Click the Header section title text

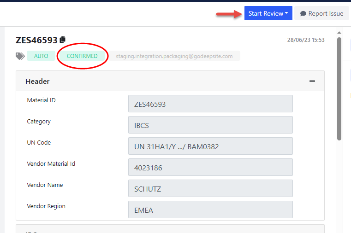(37, 81)
